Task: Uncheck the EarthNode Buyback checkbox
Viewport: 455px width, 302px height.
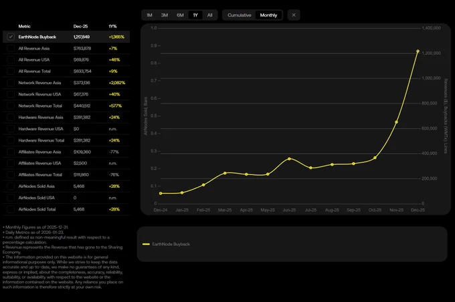Action: coord(11,37)
